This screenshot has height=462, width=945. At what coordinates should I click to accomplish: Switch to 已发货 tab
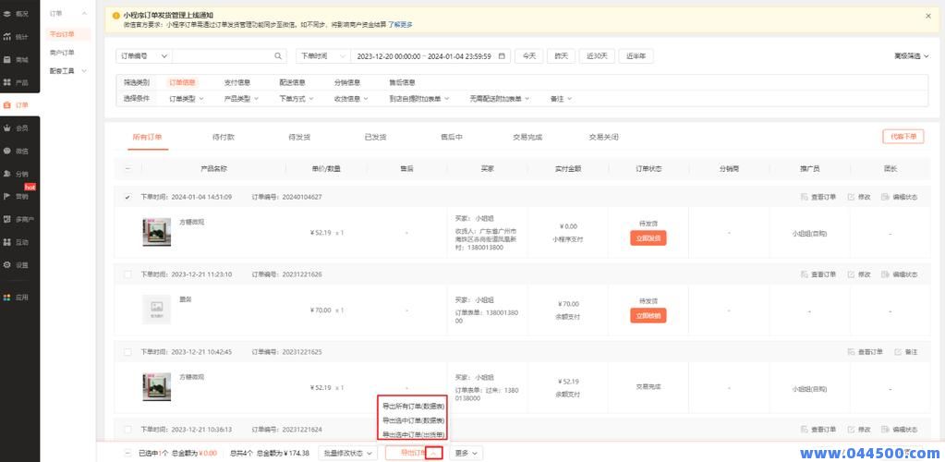pos(375,138)
